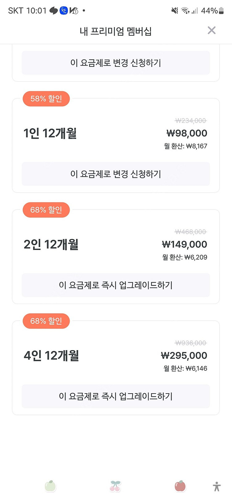232x499 pixels.
Task: Tap the 내 프리미엄 멤버십 header title
Action: pyautogui.click(x=116, y=31)
